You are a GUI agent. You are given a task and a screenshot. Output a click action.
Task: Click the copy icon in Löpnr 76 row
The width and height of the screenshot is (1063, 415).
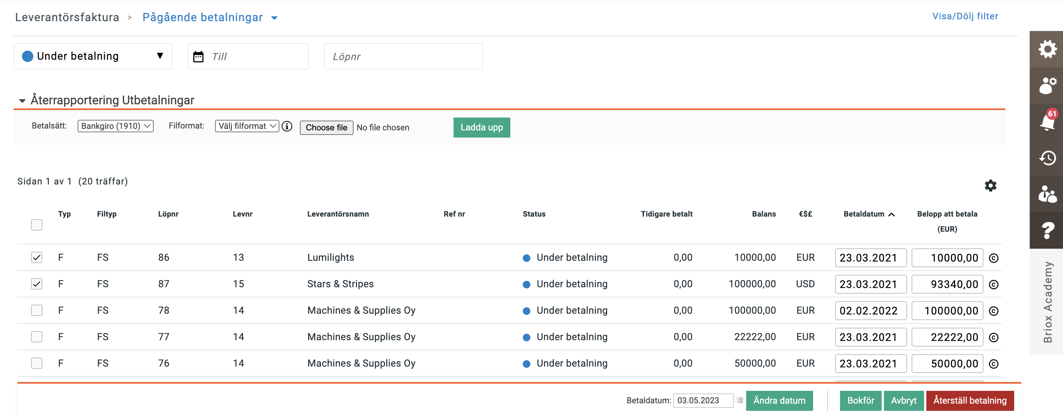point(994,364)
